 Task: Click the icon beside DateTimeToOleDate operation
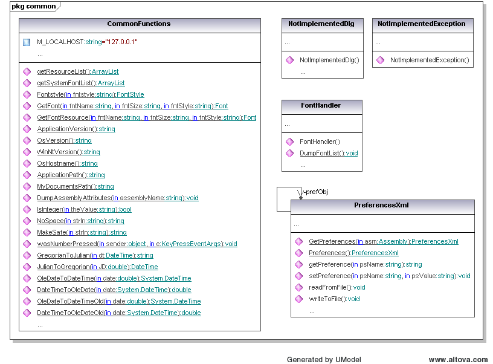click(x=27, y=290)
